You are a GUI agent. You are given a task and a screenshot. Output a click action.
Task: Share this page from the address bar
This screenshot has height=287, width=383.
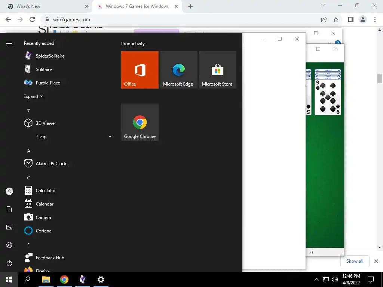point(324,19)
